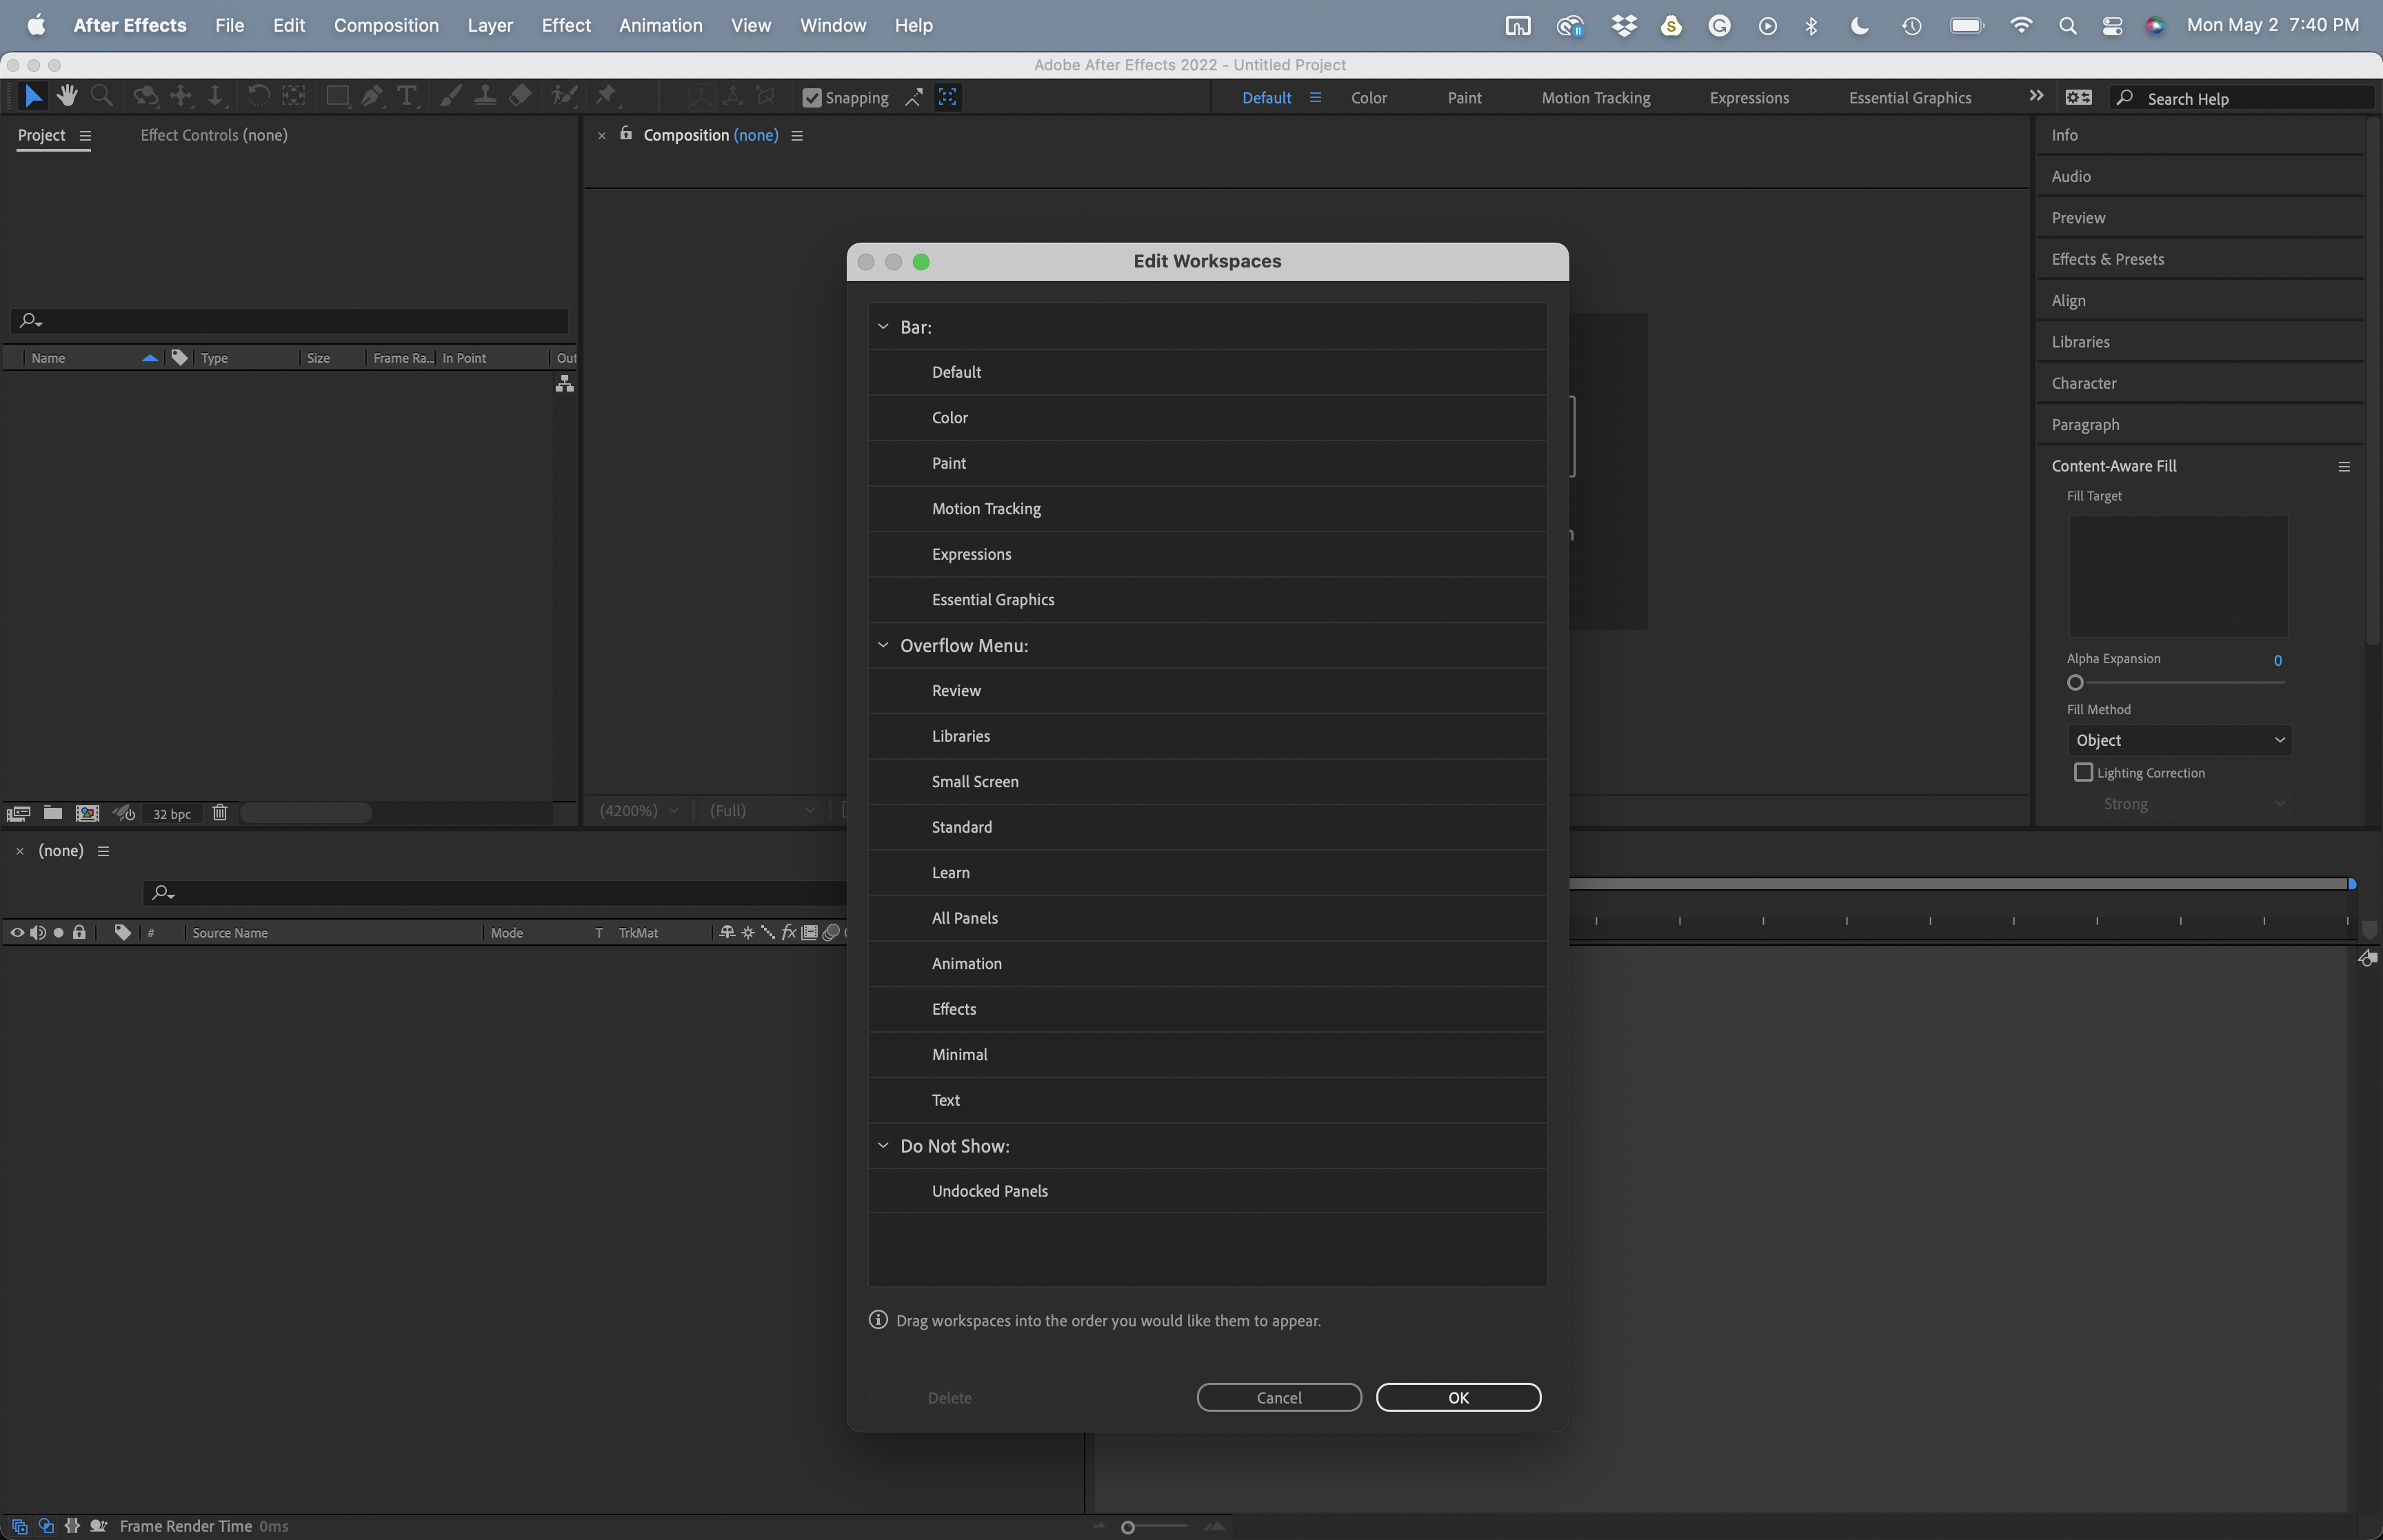Open the Composition menu
Viewport: 2383px width, 1540px height.
(387, 25)
